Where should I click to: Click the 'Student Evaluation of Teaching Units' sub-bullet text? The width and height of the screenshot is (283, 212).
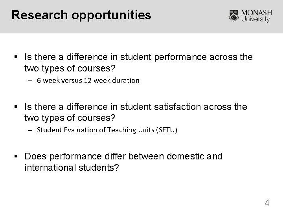[x=97, y=130]
